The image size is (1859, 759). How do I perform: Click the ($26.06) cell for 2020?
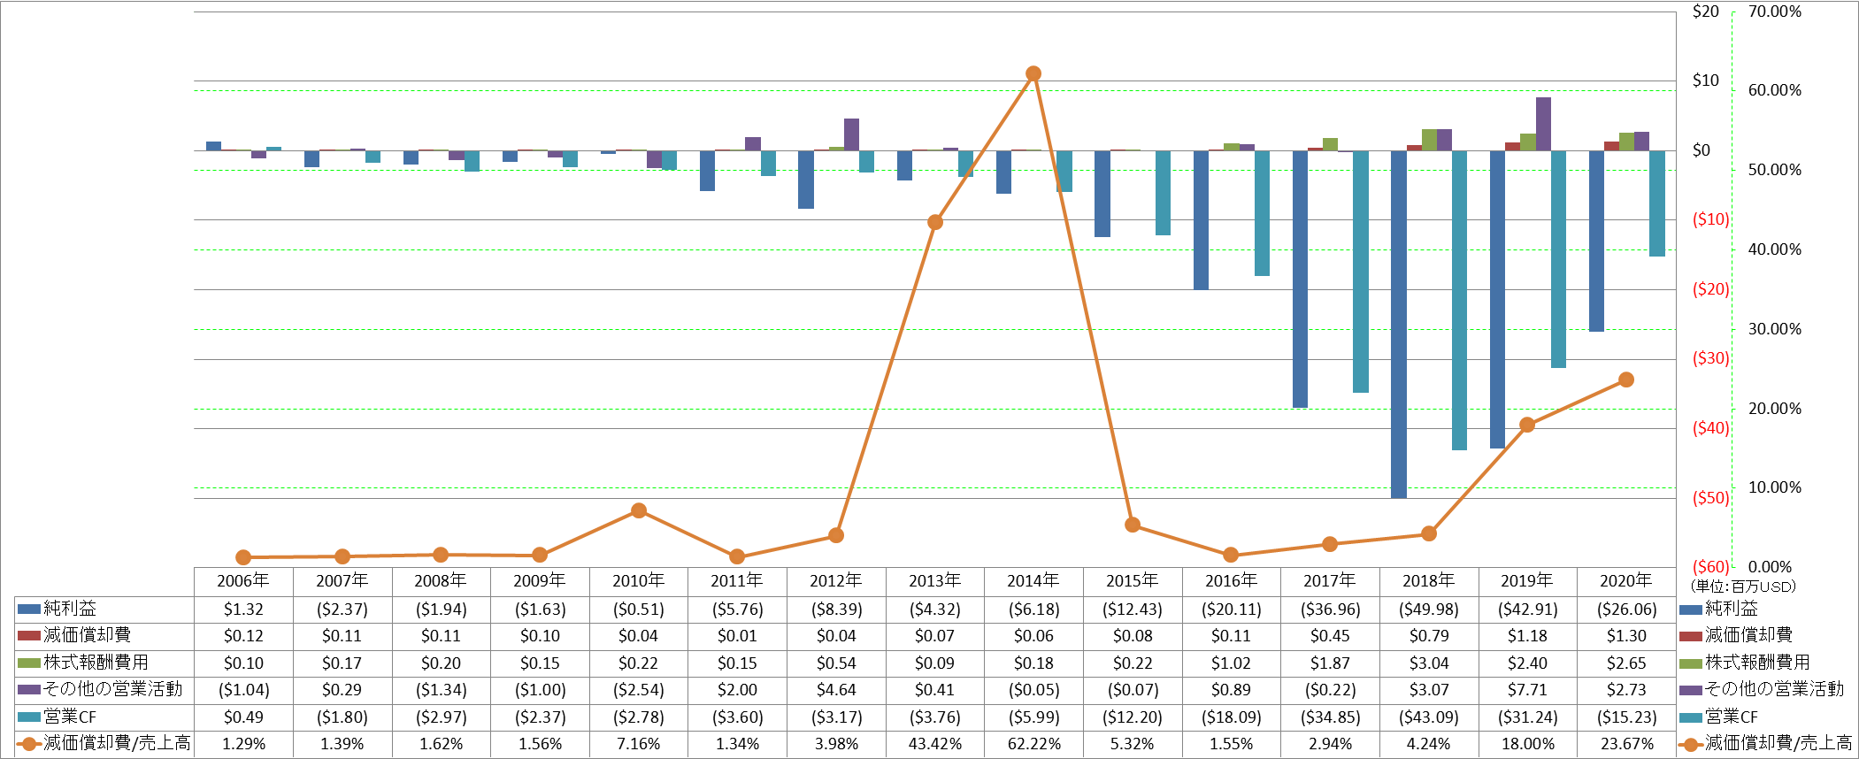click(1626, 609)
